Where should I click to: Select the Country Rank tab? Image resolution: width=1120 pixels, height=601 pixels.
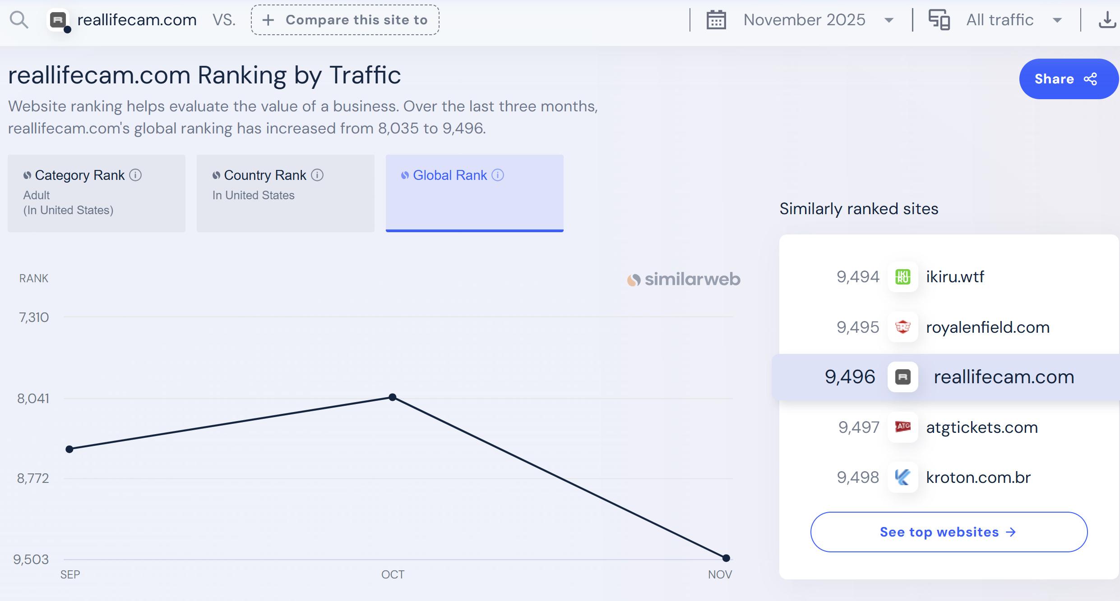tap(285, 193)
